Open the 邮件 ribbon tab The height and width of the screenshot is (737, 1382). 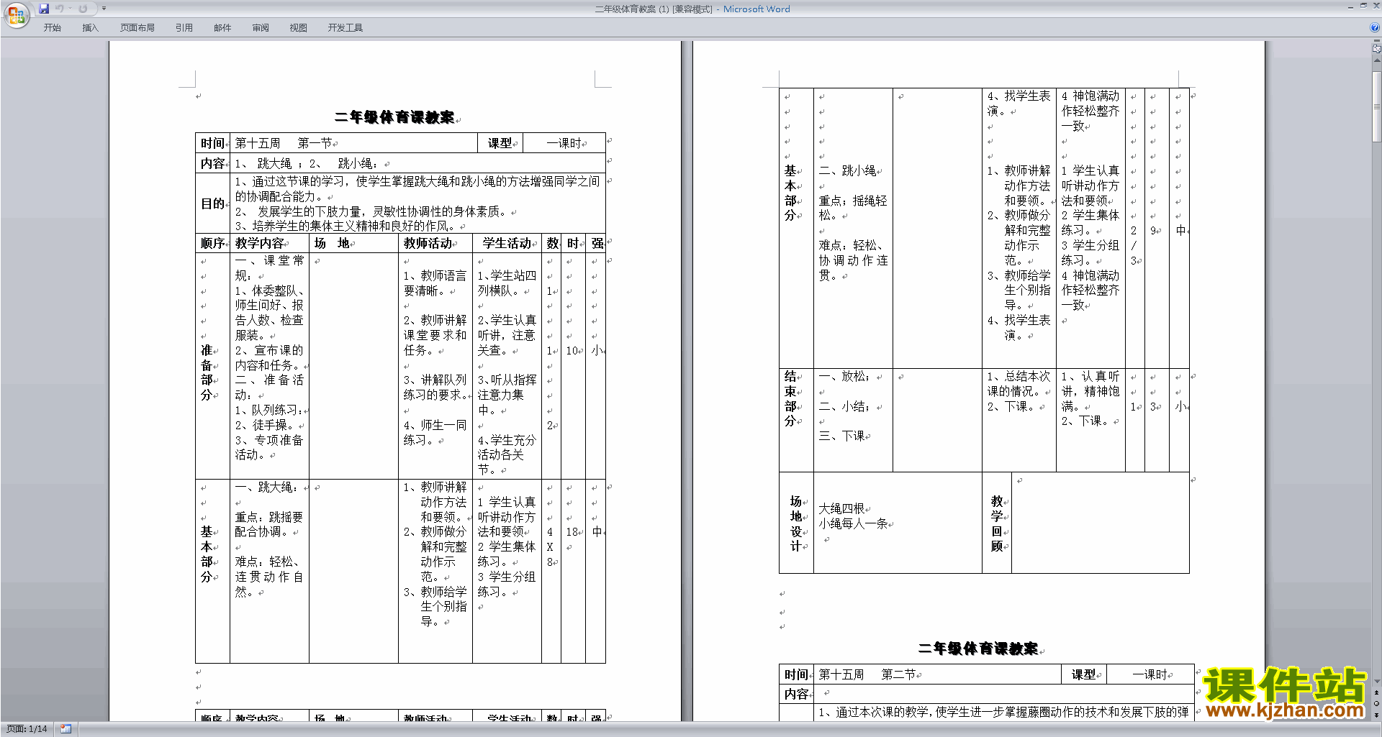pos(222,27)
